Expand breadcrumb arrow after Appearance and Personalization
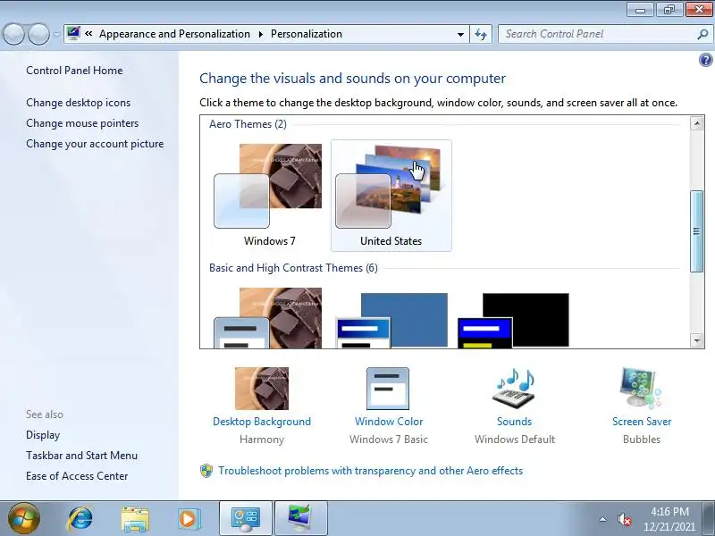This screenshot has height=536, width=715. (261, 34)
